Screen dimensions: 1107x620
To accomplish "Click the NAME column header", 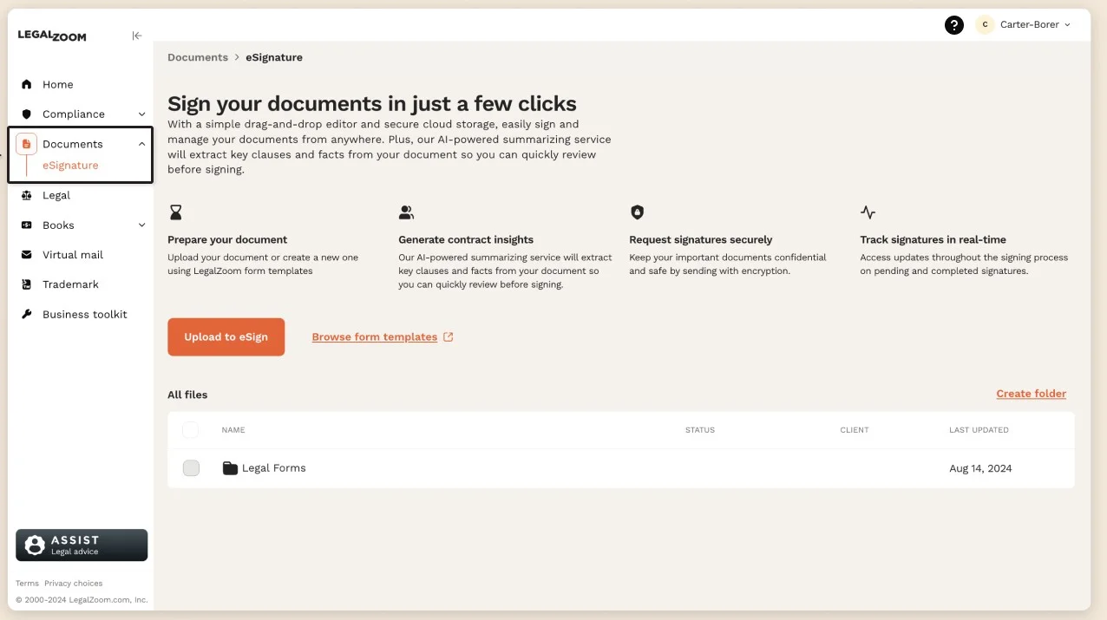I will point(233,430).
